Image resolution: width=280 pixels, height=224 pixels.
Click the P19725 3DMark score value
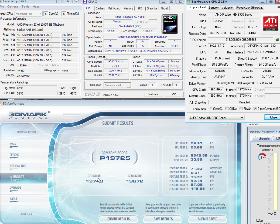coord(115,158)
